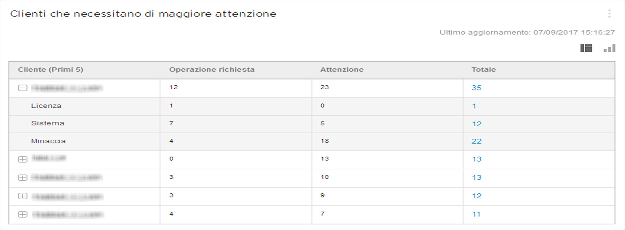Viewport: 625px width, 230px height.
Task: Click the Attenzione column header
Action: click(342, 70)
